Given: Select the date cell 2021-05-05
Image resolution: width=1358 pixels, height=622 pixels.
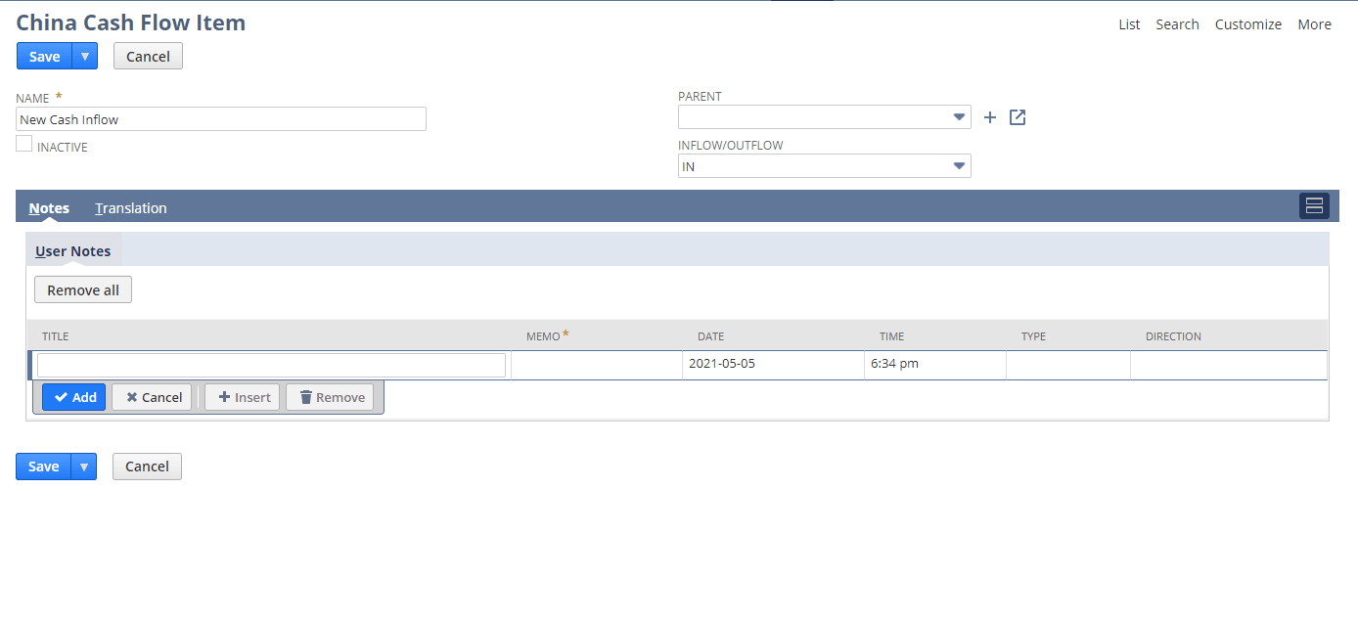Looking at the screenshot, I should [x=773, y=365].
